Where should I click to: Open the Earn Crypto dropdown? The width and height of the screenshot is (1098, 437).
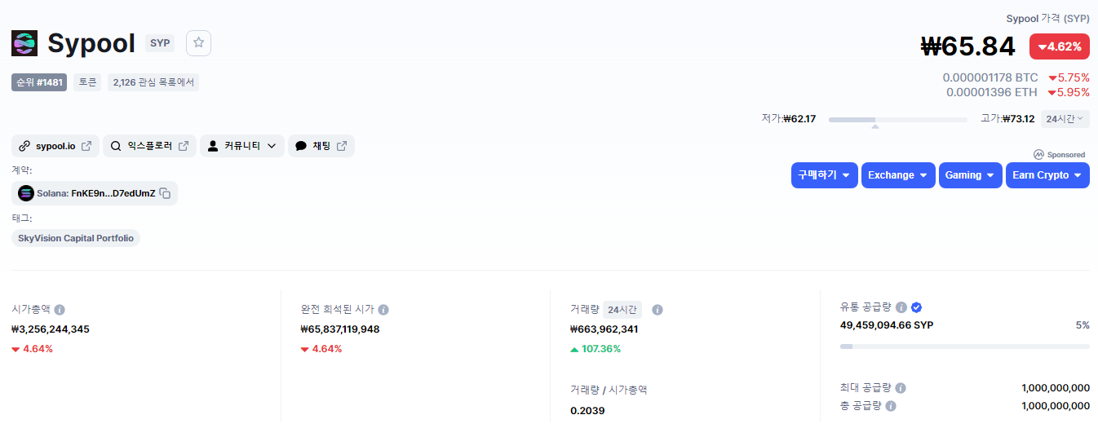1047,175
